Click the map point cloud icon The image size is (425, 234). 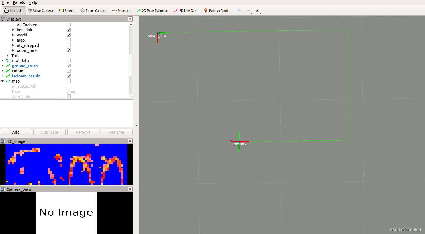point(8,81)
